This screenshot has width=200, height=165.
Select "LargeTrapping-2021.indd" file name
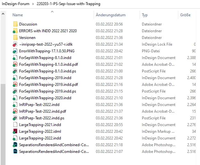[x=40, y=125]
